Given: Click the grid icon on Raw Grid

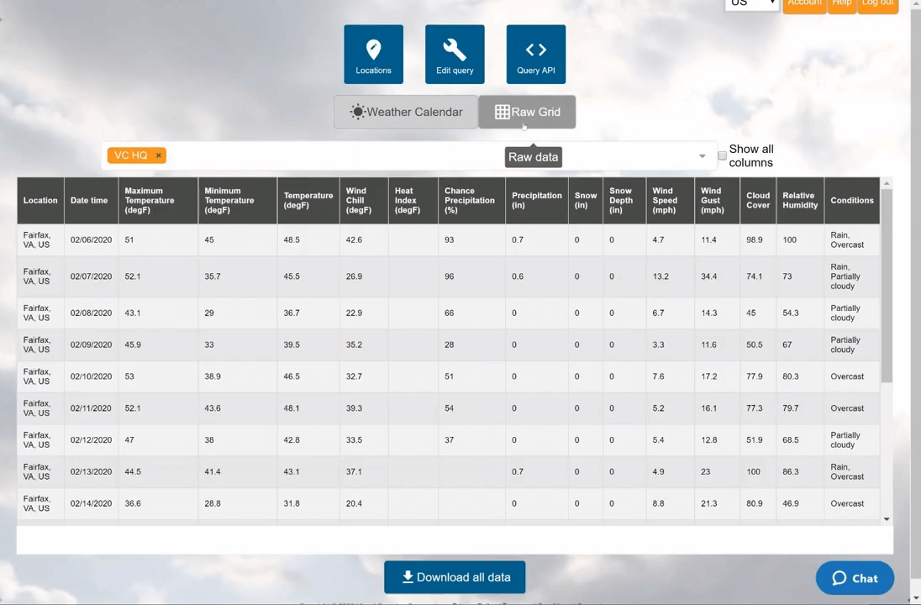Looking at the screenshot, I should pos(502,112).
